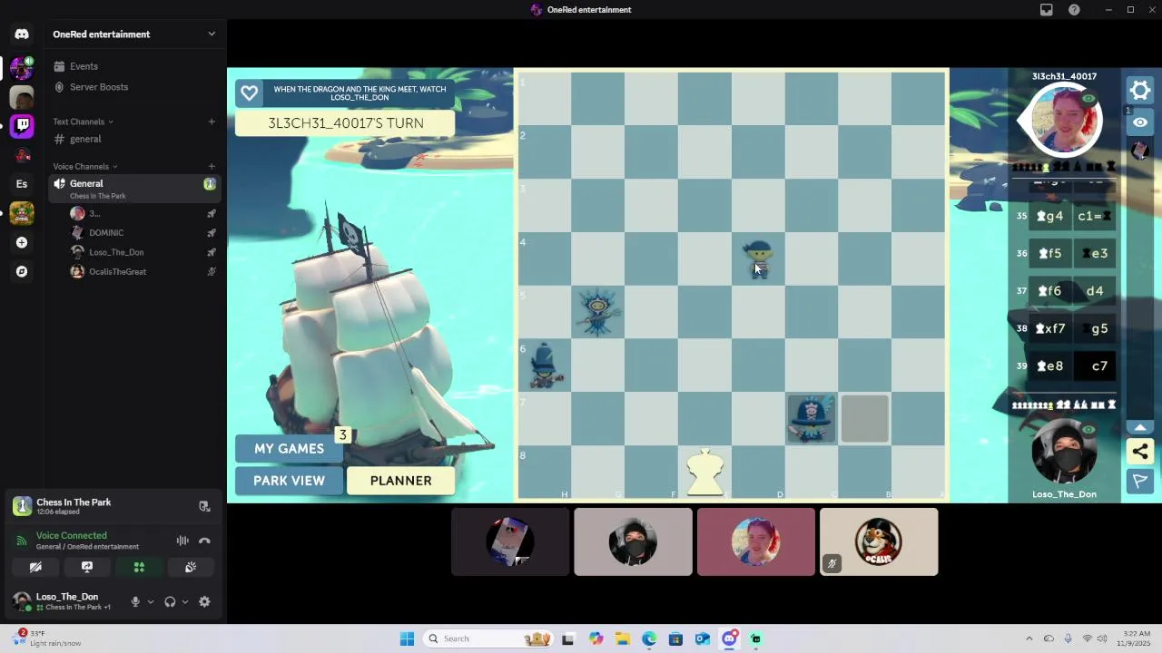Collapse Voice Channels category
Viewport: 1162px width, 653px height.
point(84,167)
